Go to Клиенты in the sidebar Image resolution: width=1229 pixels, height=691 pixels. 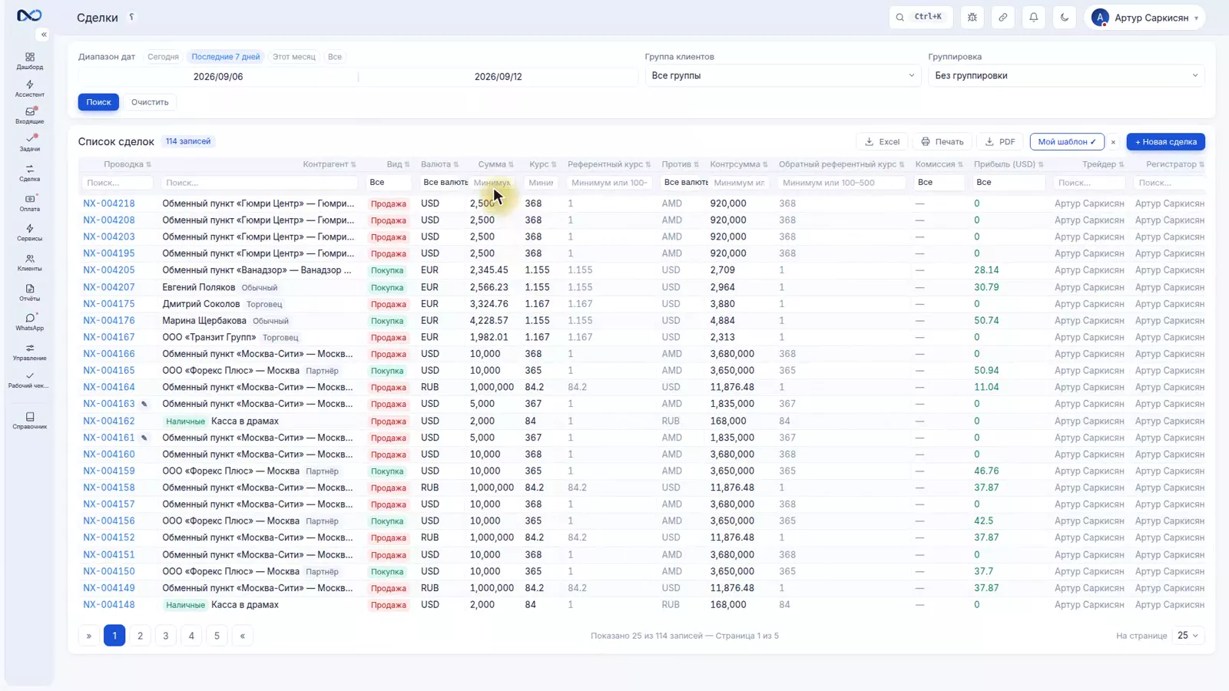pos(30,263)
